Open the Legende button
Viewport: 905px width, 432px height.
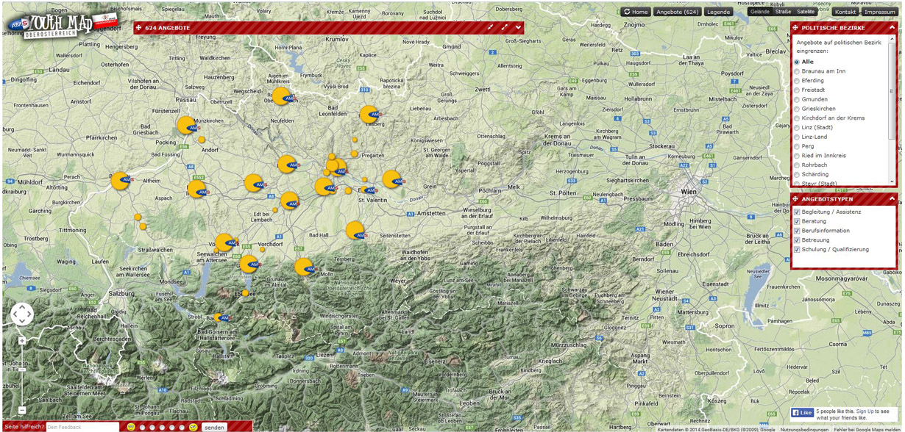pyautogui.click(x=718, y=12)
